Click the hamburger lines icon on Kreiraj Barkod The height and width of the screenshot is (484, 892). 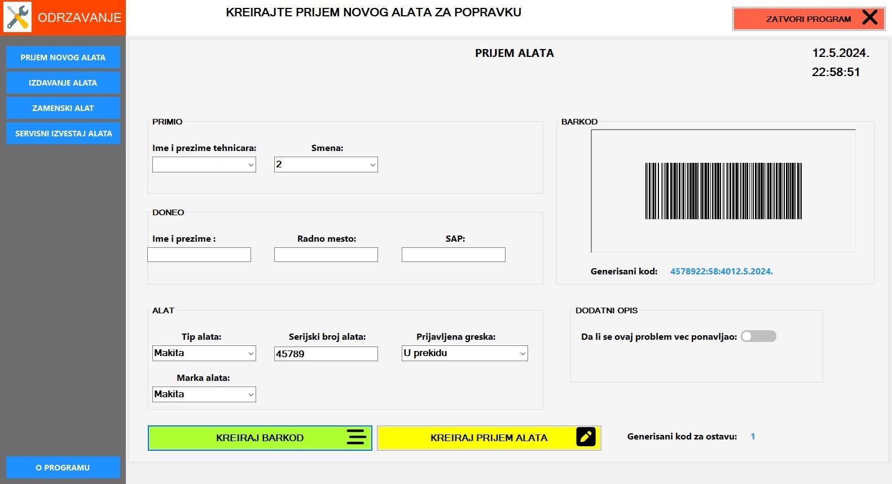[x=356, y=437]
